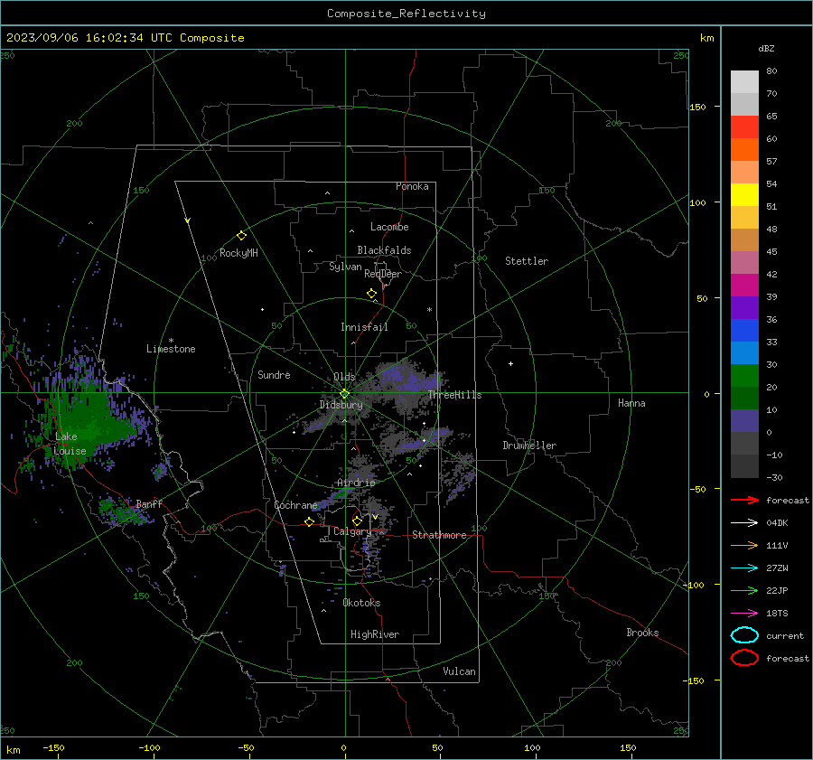
Task: Click the dBZ legend heading
Action: click(766, 48)
